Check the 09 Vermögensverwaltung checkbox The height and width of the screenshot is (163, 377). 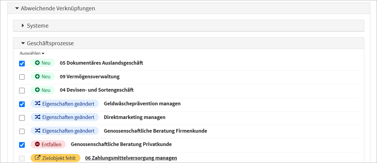pos(22,77)
